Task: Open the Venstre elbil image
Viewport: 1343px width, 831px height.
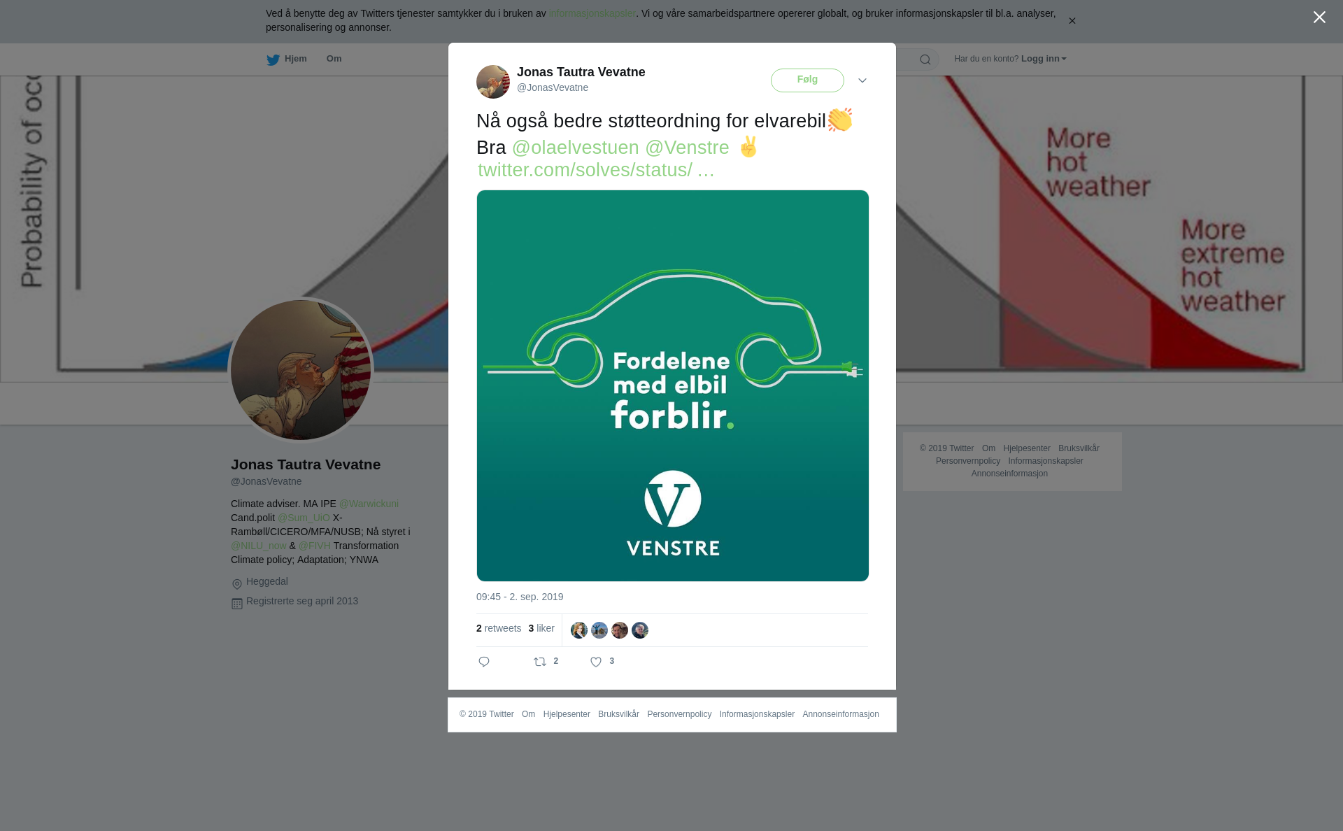Action: (673, 385)
